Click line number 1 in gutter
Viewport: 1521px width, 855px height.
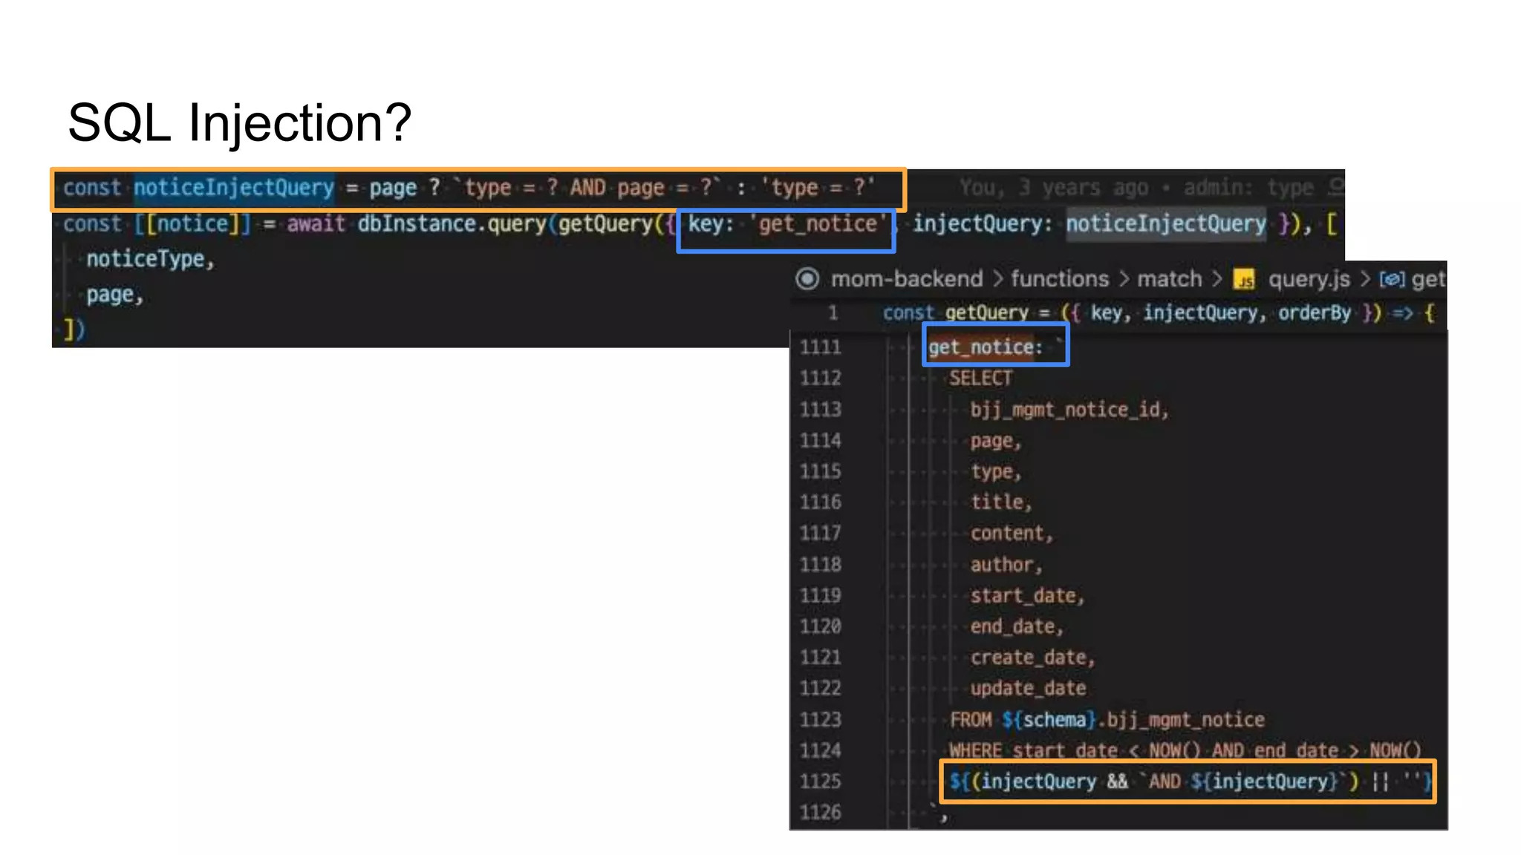[833, 313]
